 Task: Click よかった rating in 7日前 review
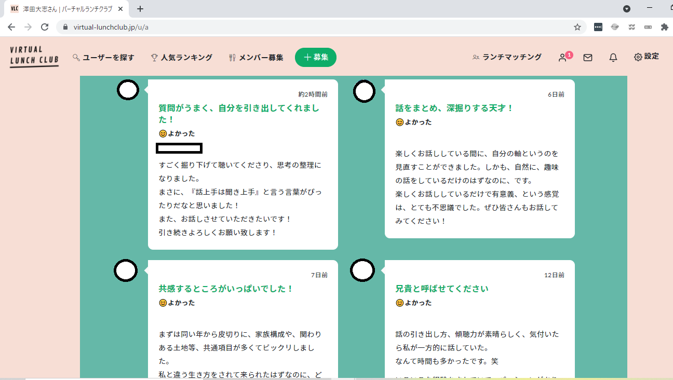coord(177,303)
